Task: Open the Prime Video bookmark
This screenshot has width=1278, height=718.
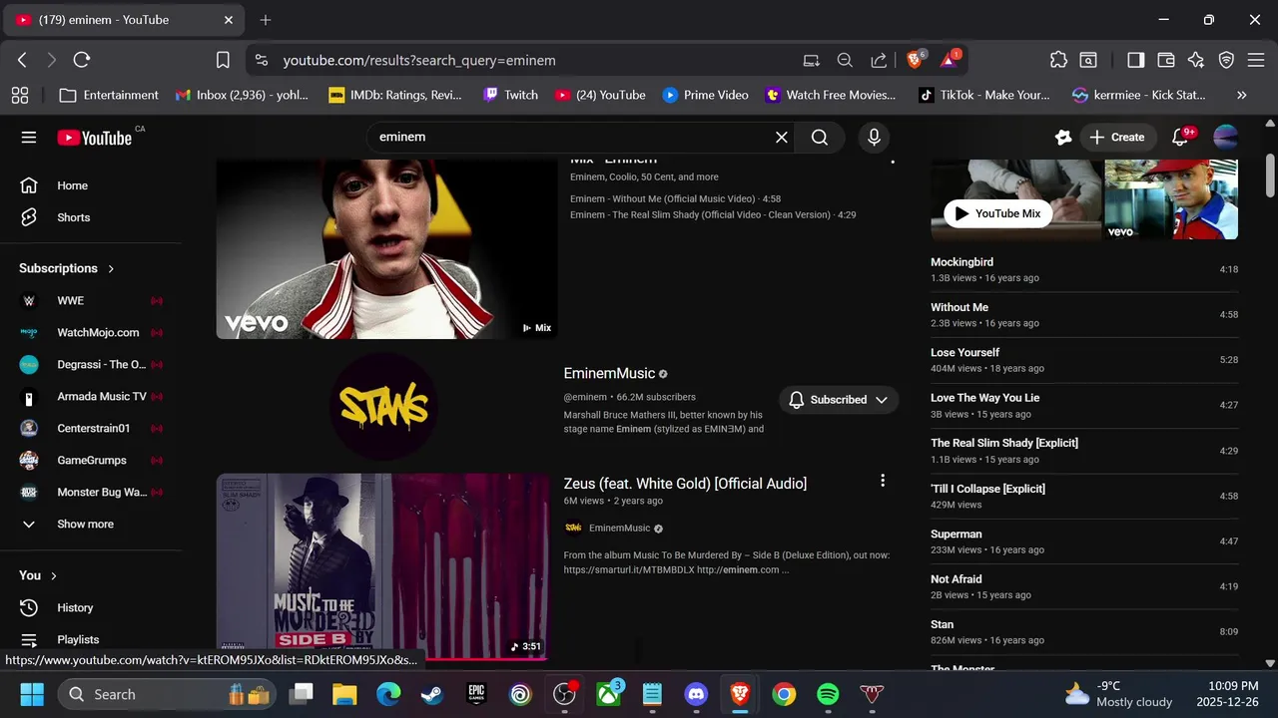Action: click(705, 95)
